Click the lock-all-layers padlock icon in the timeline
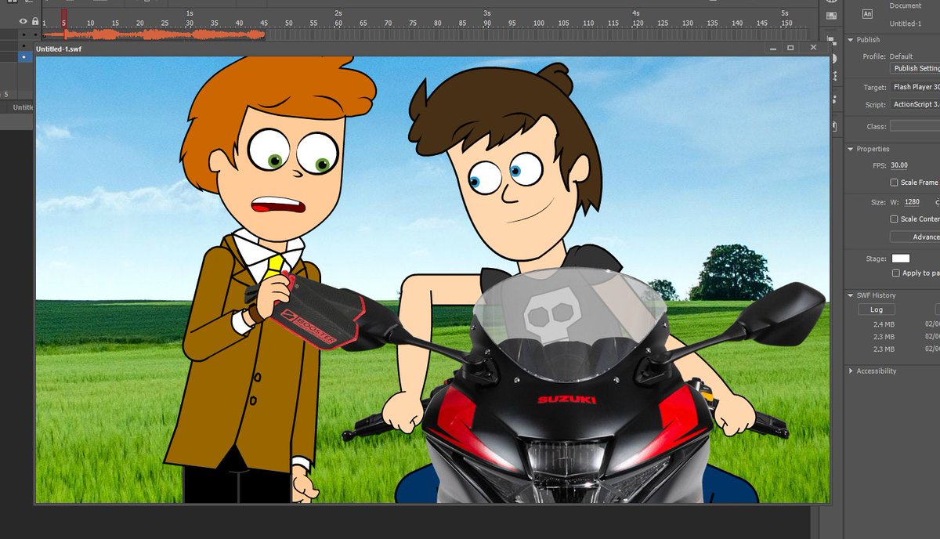 [35, 21]
